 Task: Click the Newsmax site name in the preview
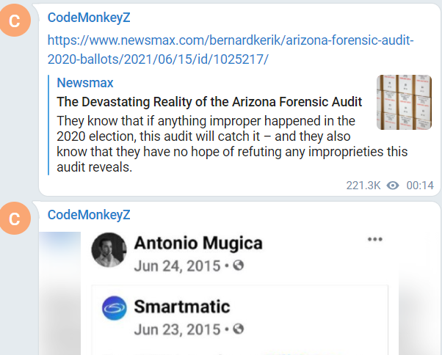point(84,83)
